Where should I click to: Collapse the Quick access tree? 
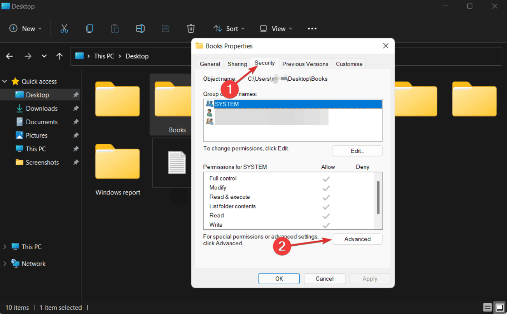pos(5,82)
